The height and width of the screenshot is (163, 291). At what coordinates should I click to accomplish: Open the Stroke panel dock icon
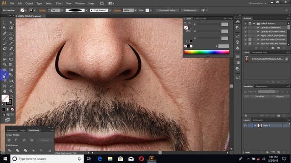(237, 57)
